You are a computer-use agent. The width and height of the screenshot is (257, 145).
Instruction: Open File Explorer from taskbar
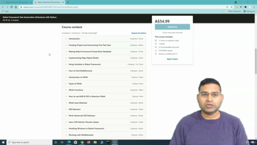click(x=95, y=142)
